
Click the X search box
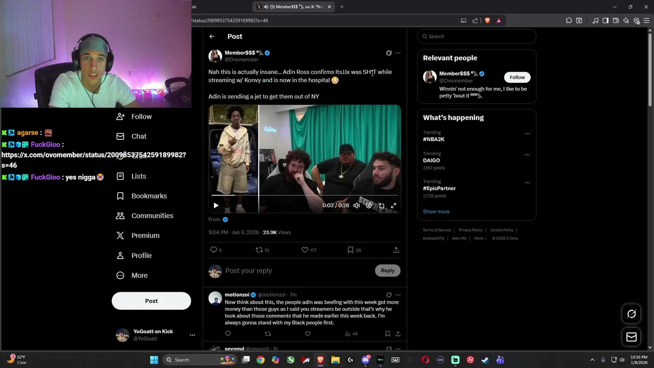[x=477, y=36]
